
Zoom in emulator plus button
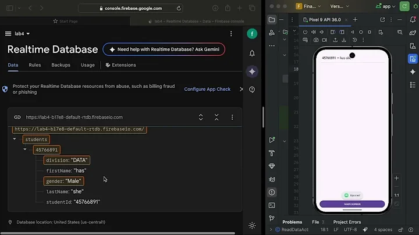(x=396, y=178)
